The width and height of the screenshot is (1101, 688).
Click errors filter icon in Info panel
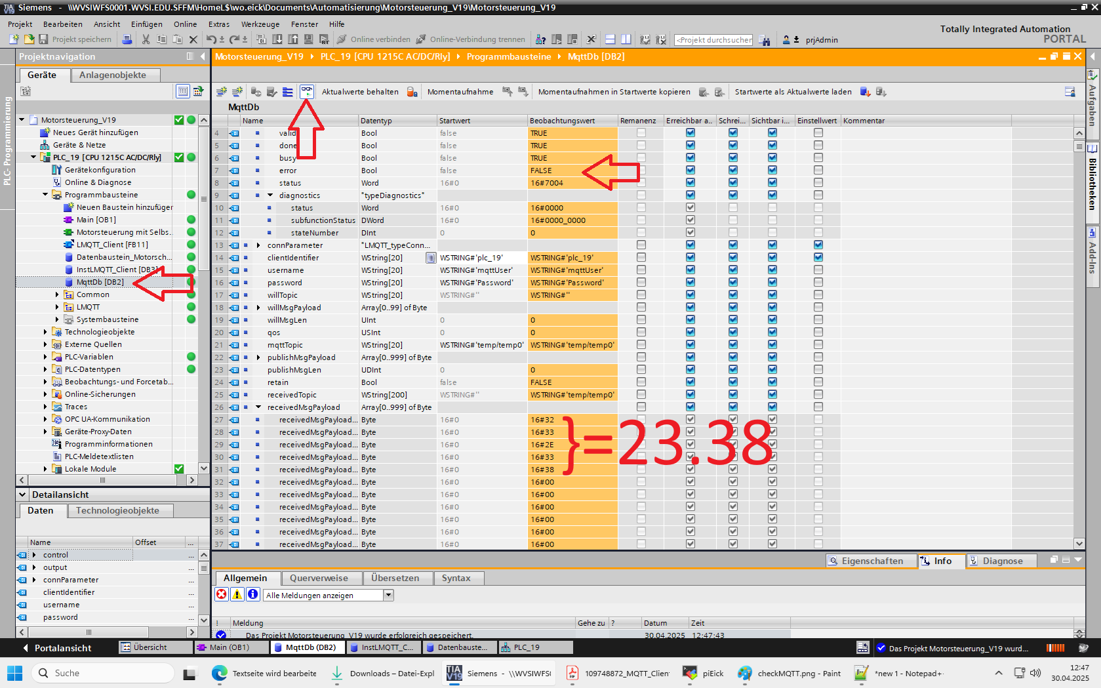coord(222,594)
